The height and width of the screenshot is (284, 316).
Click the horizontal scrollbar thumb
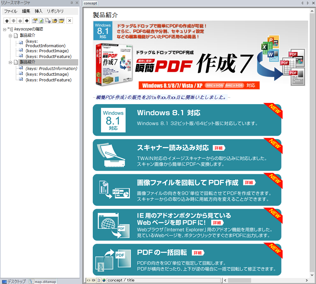coord(239,281)
